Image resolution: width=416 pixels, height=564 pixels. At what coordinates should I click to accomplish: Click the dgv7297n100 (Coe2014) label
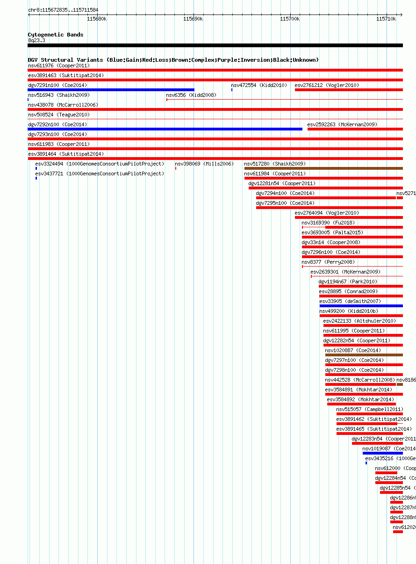pyautogui.click(x=354, y=360)
